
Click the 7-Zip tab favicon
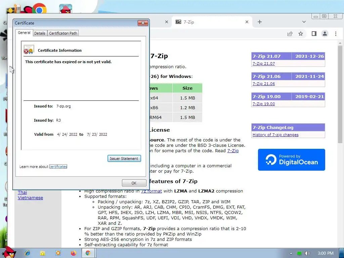178,22
